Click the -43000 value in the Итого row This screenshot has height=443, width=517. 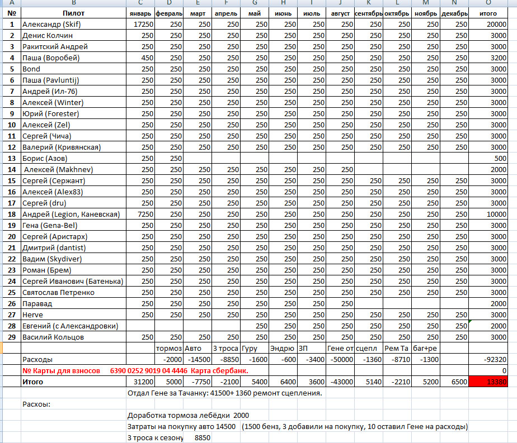tap(340, 382)
